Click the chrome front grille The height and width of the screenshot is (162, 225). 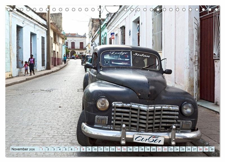tap(145, 117)
